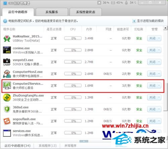Select the ComputerMonZ.exe Ludashi icon
This screenshot has height=149, width=168.
[7, 74]
